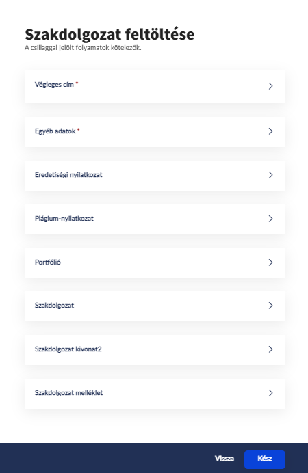The width and height of the screenshot is (308, 473).
Task: Expand Plágium-nyilatkozat using its chevron
Action: pyautogui.click(x=270, y=219)
